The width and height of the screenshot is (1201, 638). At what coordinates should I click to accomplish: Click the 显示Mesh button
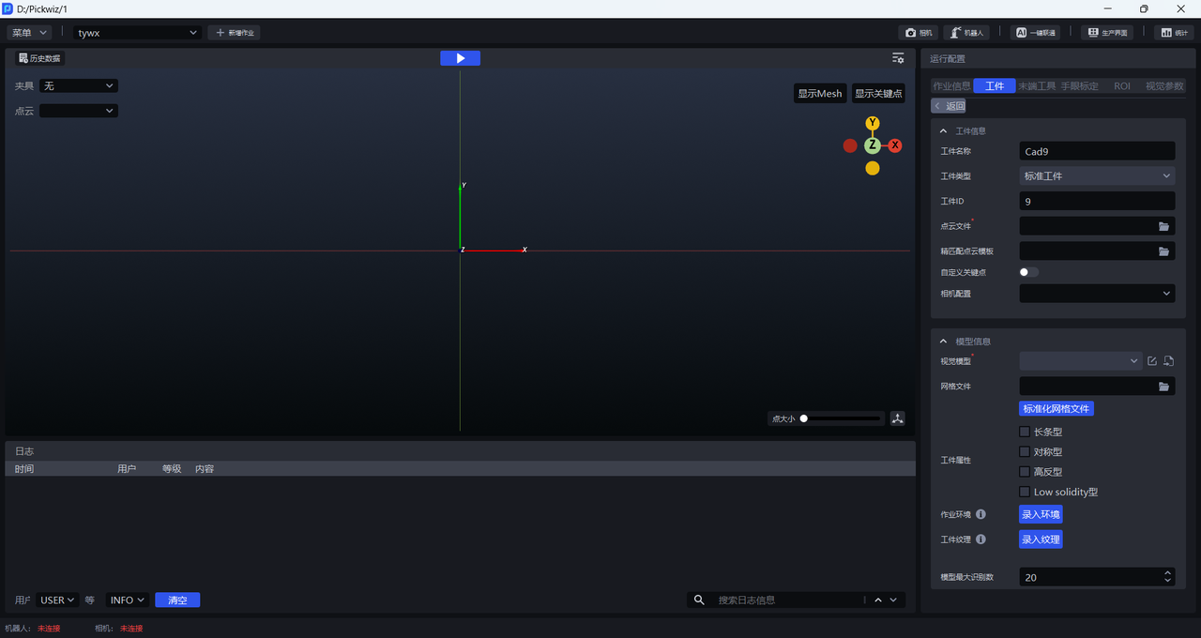click(819, 94)
